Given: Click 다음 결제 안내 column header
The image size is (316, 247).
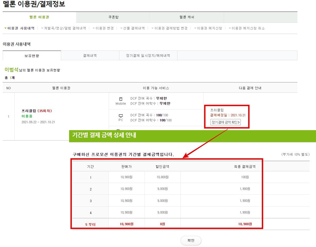Looking at the screenshot, I should click(x=250, y=88).
